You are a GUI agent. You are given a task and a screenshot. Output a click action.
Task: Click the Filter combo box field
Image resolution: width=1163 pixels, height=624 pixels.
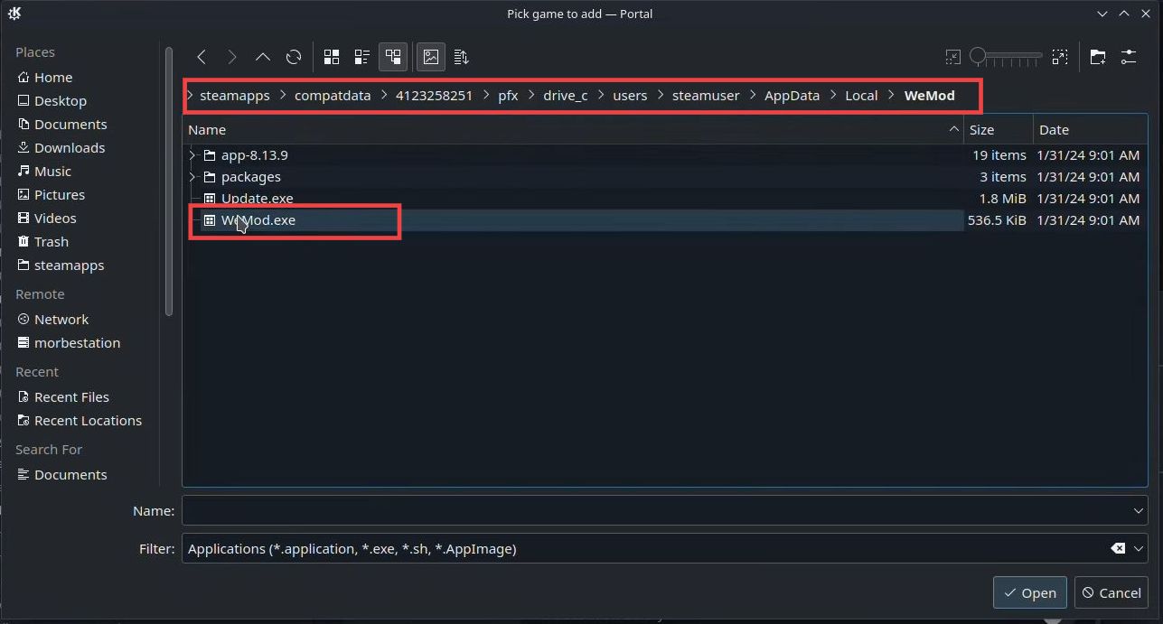664,548
